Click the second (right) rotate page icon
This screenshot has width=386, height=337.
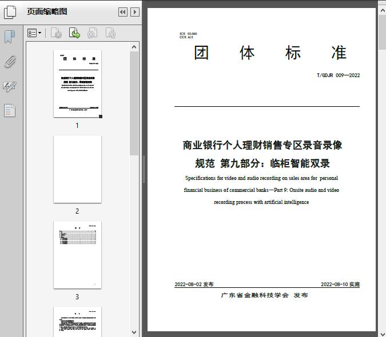click(x=110, y=34)
